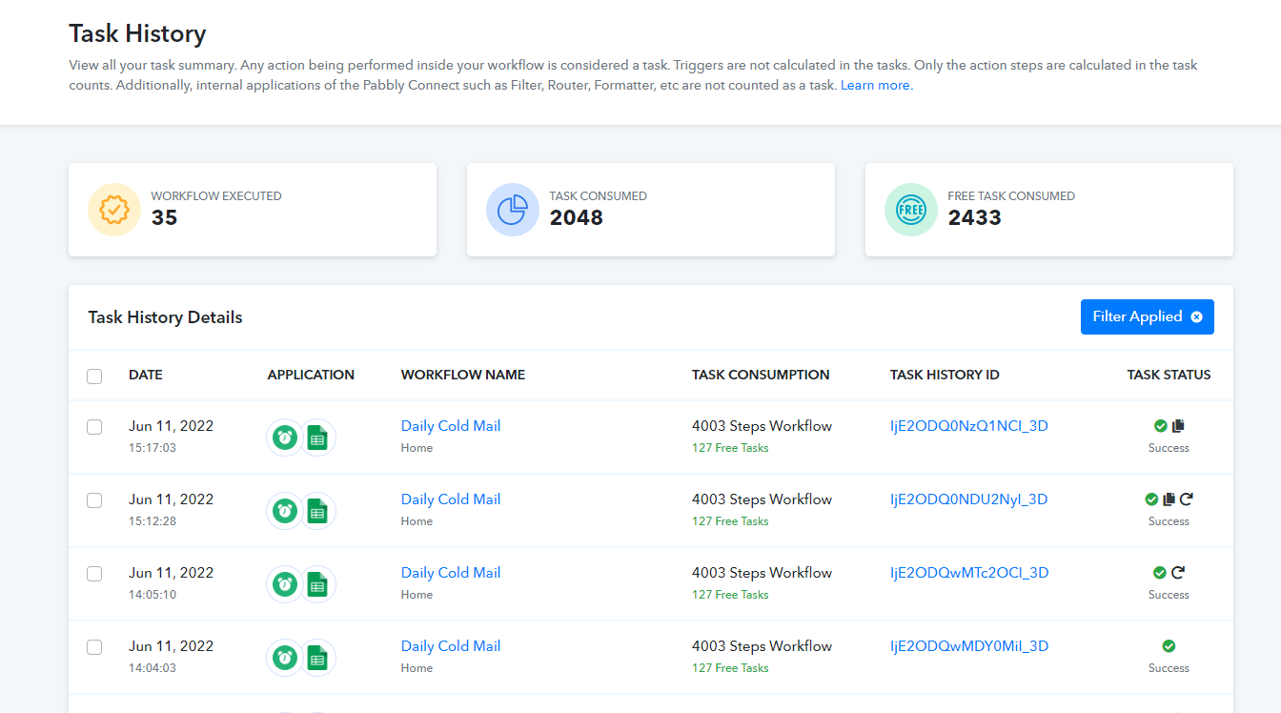
Task: Click the Google Sheets icon in 14:05:10 row
Action: (317, 584)
